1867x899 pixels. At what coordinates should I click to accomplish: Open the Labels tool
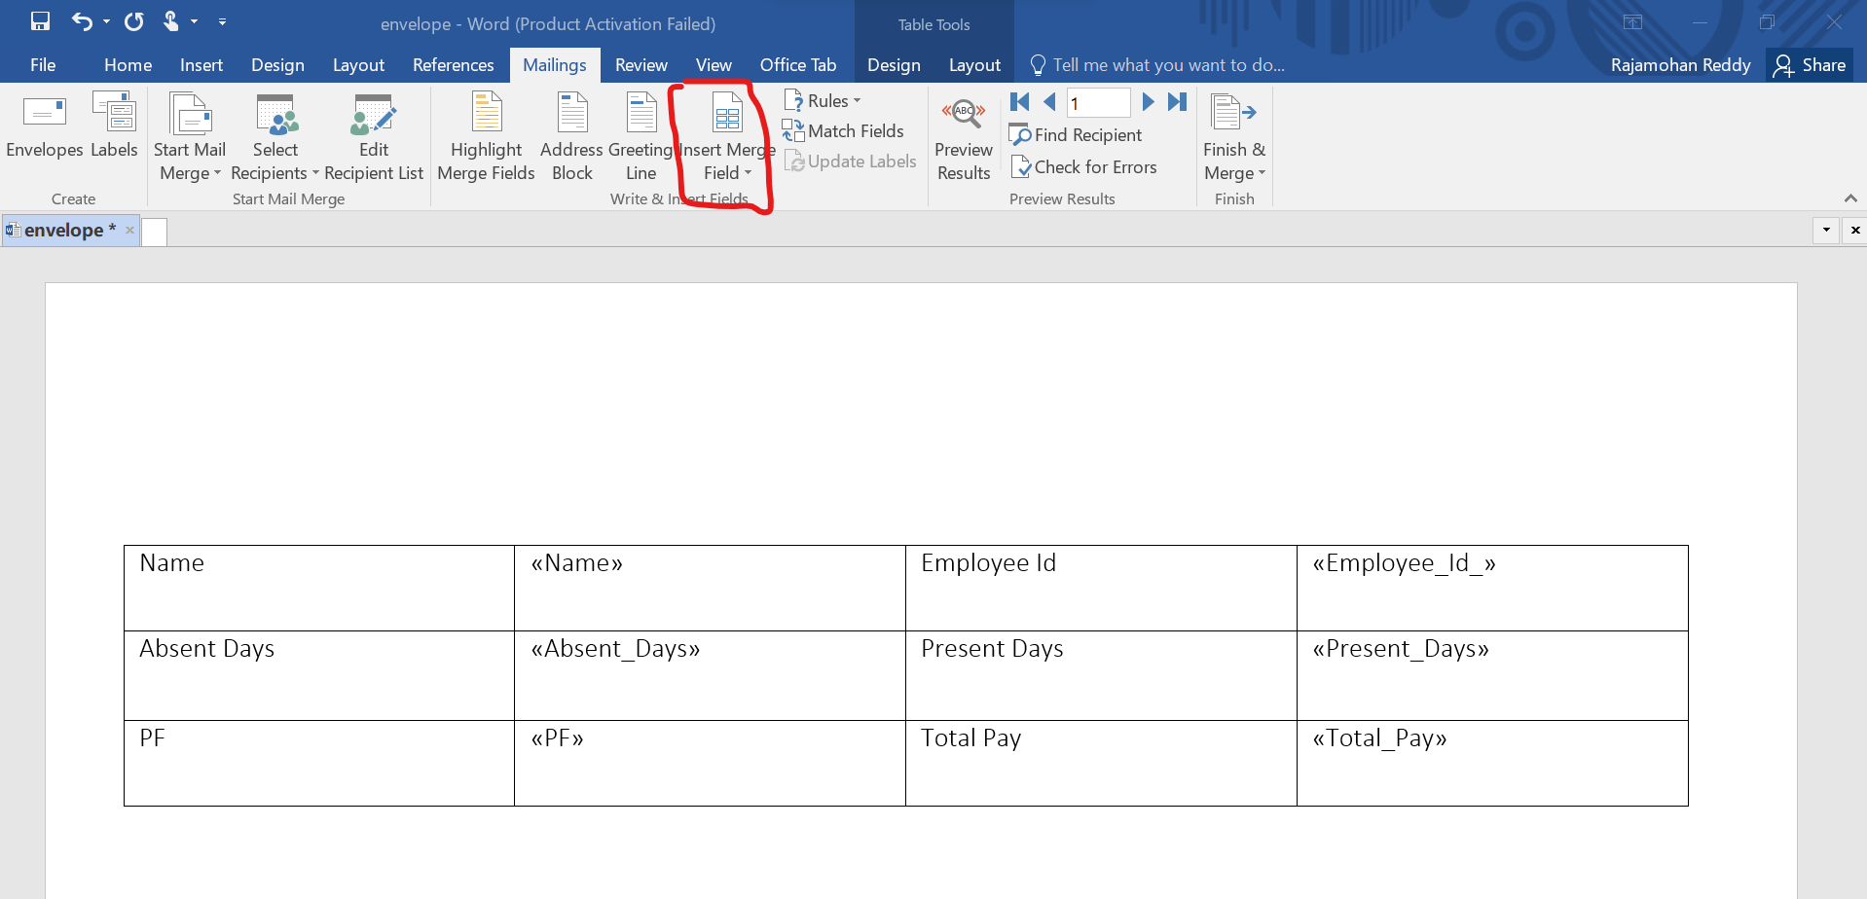pos(114,126)
